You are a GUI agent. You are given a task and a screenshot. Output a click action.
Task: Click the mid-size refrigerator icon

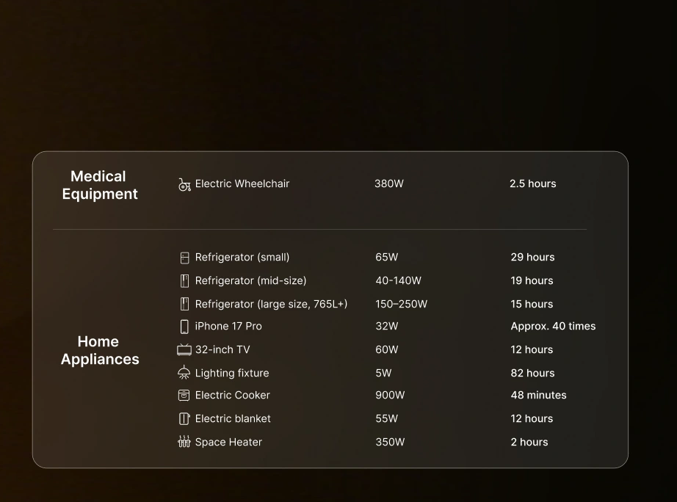(184, 281)
